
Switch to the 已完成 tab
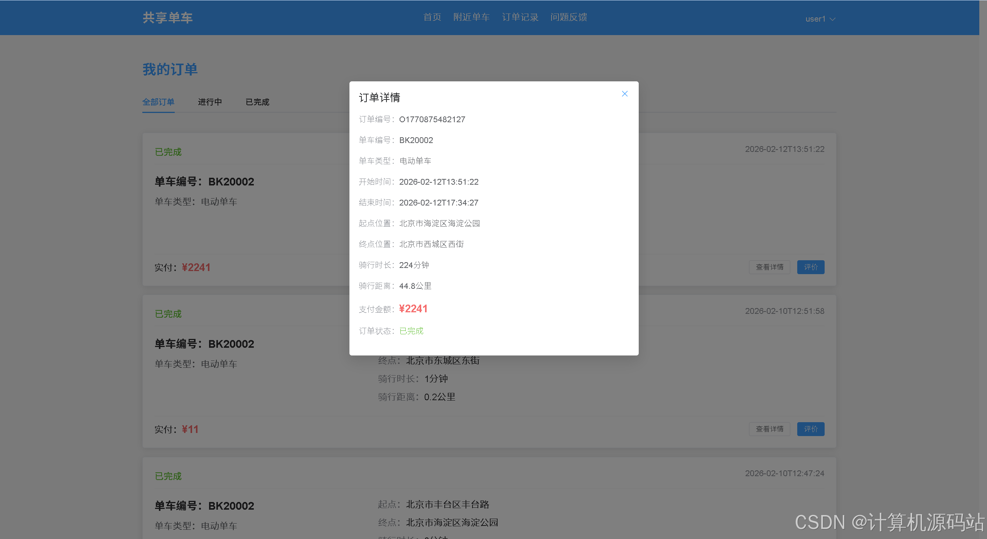(x=257, y=102)
